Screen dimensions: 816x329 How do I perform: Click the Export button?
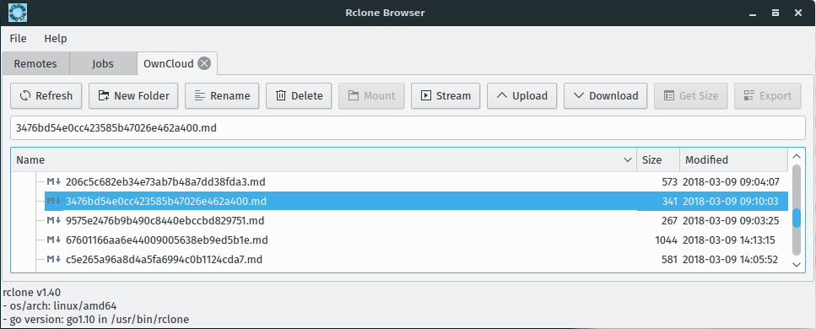coord(768,96)
